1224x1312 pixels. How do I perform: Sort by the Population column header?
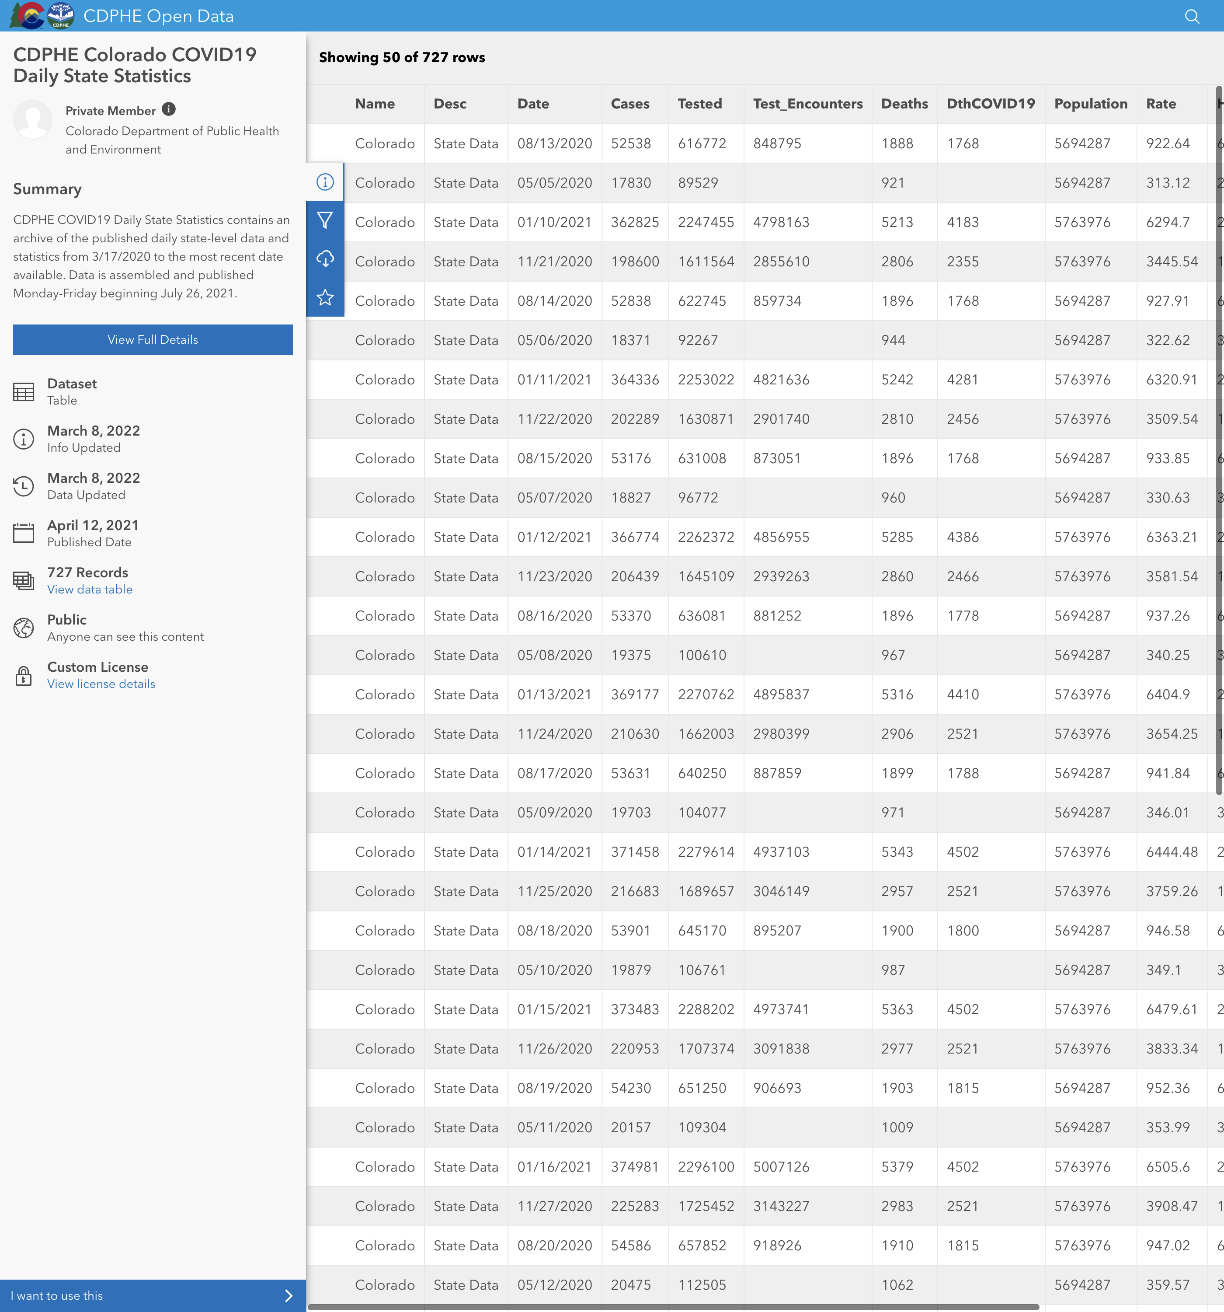pos(1091,104)
